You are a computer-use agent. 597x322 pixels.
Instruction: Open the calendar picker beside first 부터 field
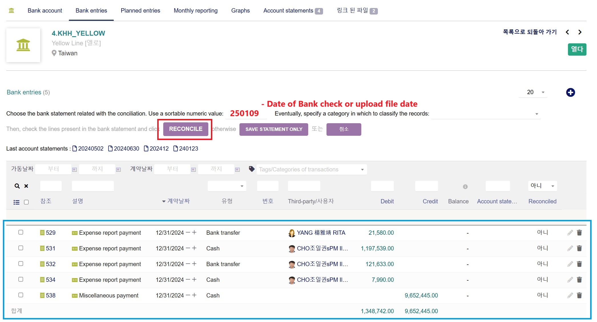pos(74,169)
